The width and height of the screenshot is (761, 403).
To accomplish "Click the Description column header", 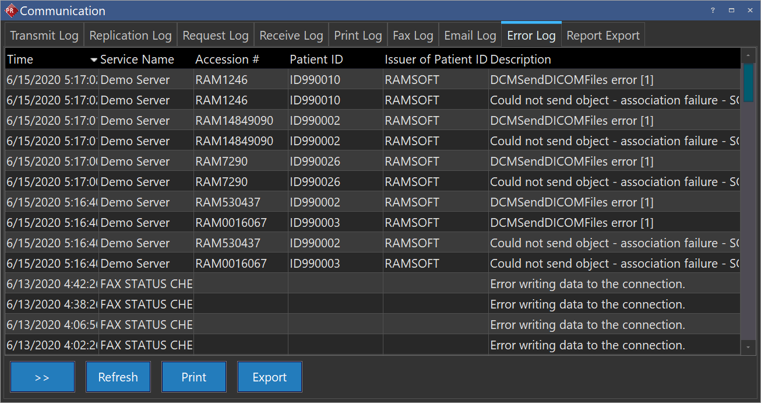I will 521,59.
